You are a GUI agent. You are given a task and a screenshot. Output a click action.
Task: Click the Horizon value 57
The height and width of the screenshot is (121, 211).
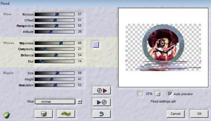point(80,14)
